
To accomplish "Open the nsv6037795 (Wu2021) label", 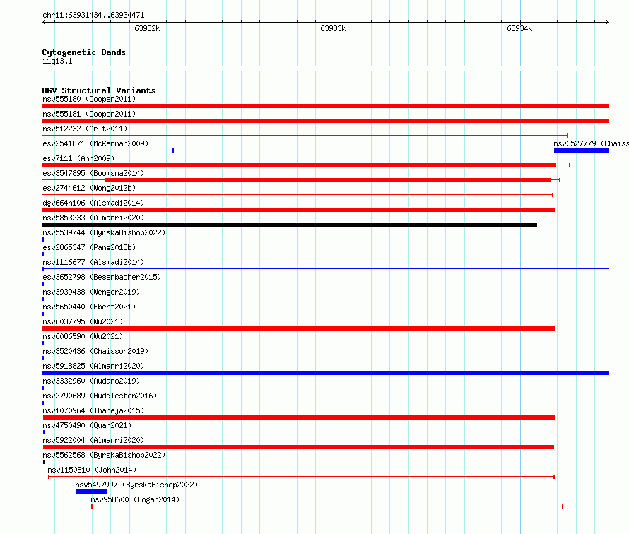I will click(83, 321).
